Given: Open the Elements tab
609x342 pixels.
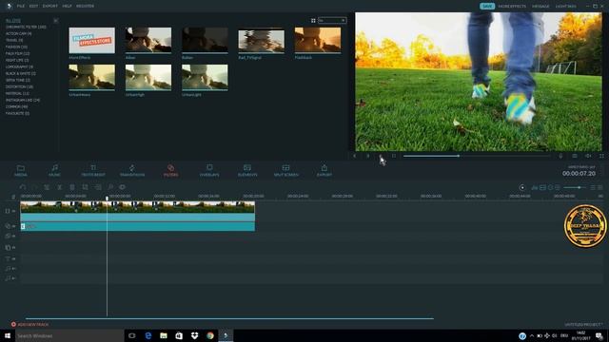Looking at the screenshot, I should point(247,170).
